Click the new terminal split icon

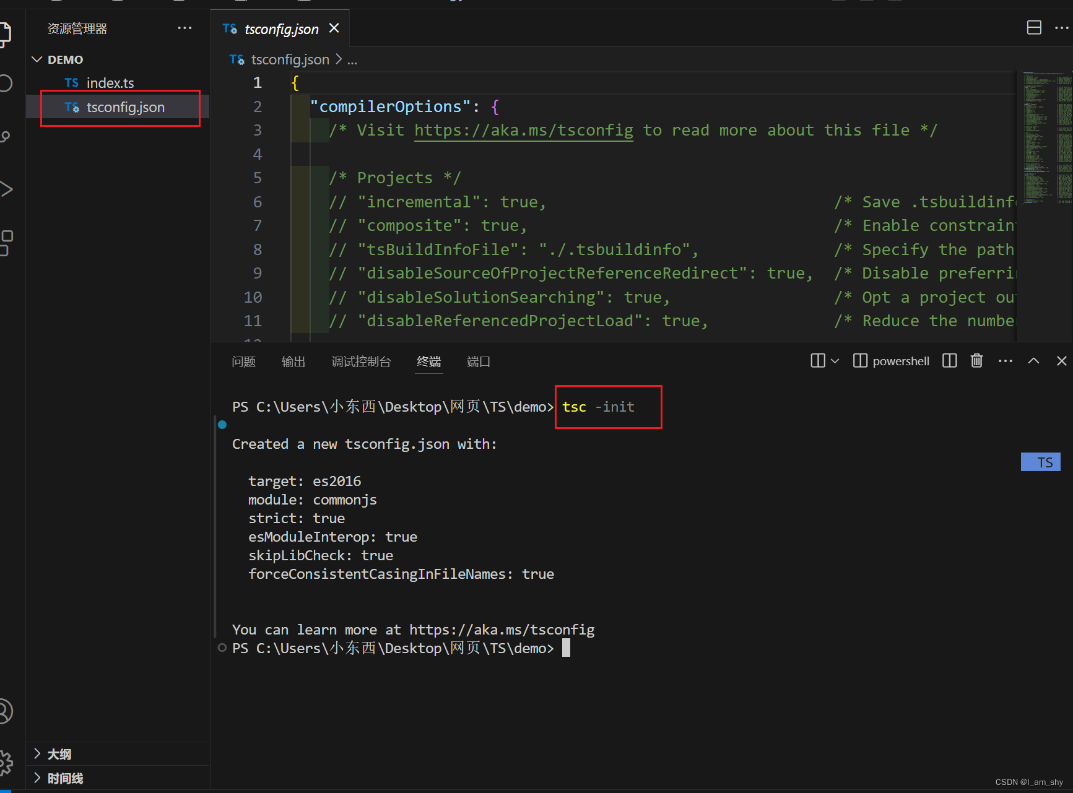click(x=818, y=361)
